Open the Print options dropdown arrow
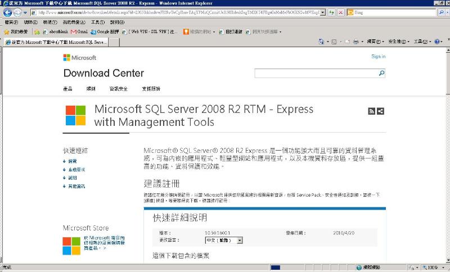The image size is (450, 272). tap(362, 42)
